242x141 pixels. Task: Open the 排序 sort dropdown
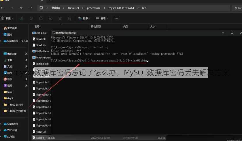click(x=84, y=18)
